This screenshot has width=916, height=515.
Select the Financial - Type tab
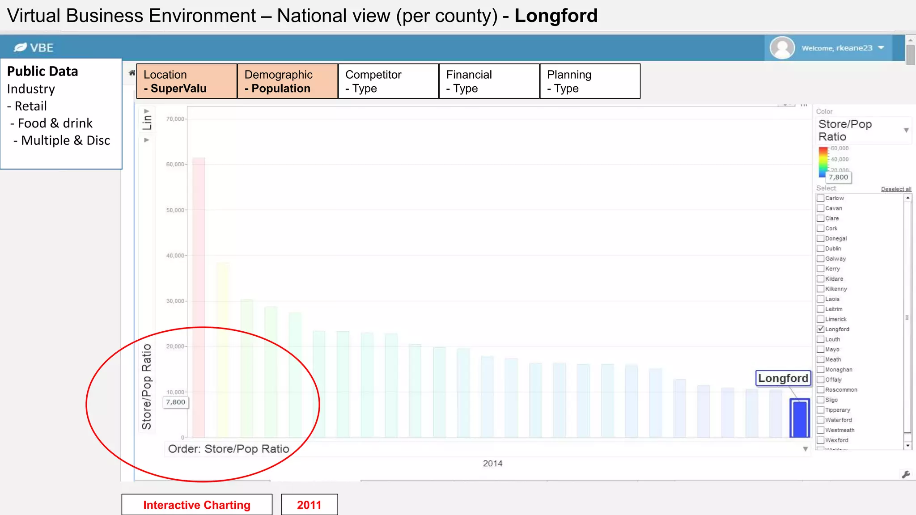(489, 81)
